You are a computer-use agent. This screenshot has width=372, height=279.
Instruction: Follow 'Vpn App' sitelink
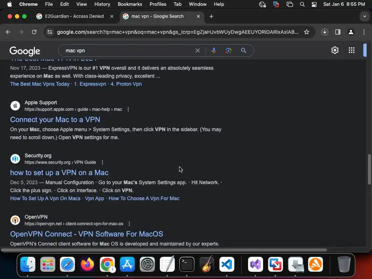(x=94, y=198)
